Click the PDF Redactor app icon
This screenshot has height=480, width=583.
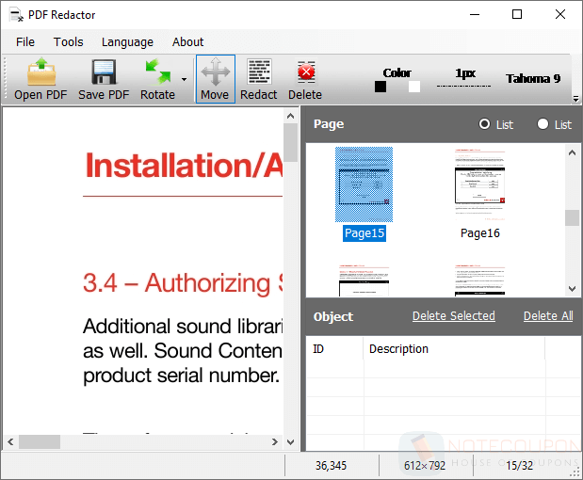(16, 15)
